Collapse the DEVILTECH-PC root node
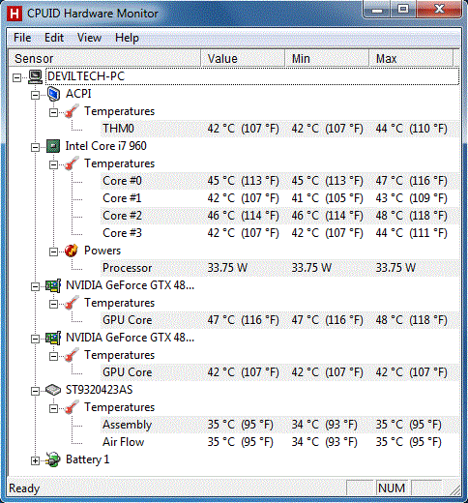The image size is (468, 503). tap(17, 77)
